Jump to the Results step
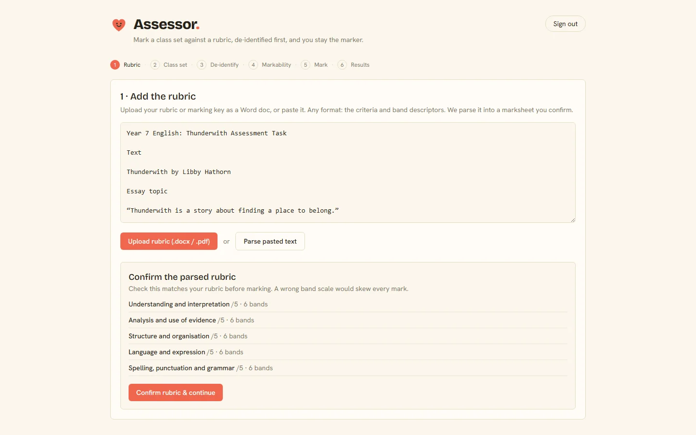The width and height of the screenshot is (696, 435). pyautogui.click(x=353, y=65)
